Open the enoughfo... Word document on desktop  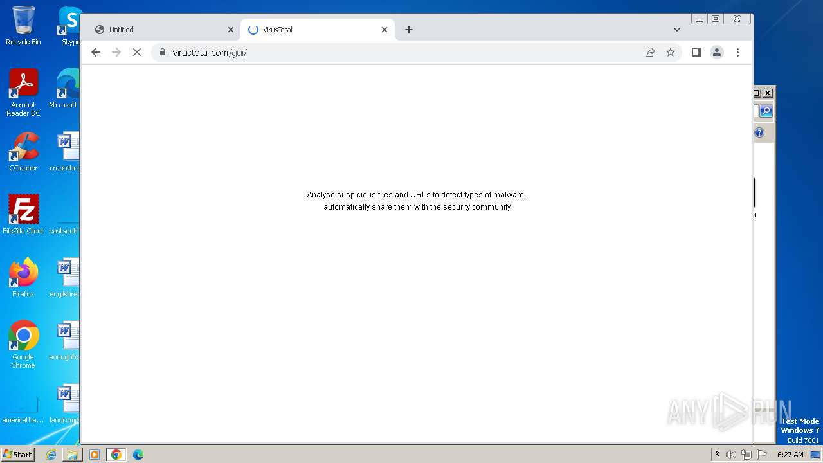click(x=64, y=340)
